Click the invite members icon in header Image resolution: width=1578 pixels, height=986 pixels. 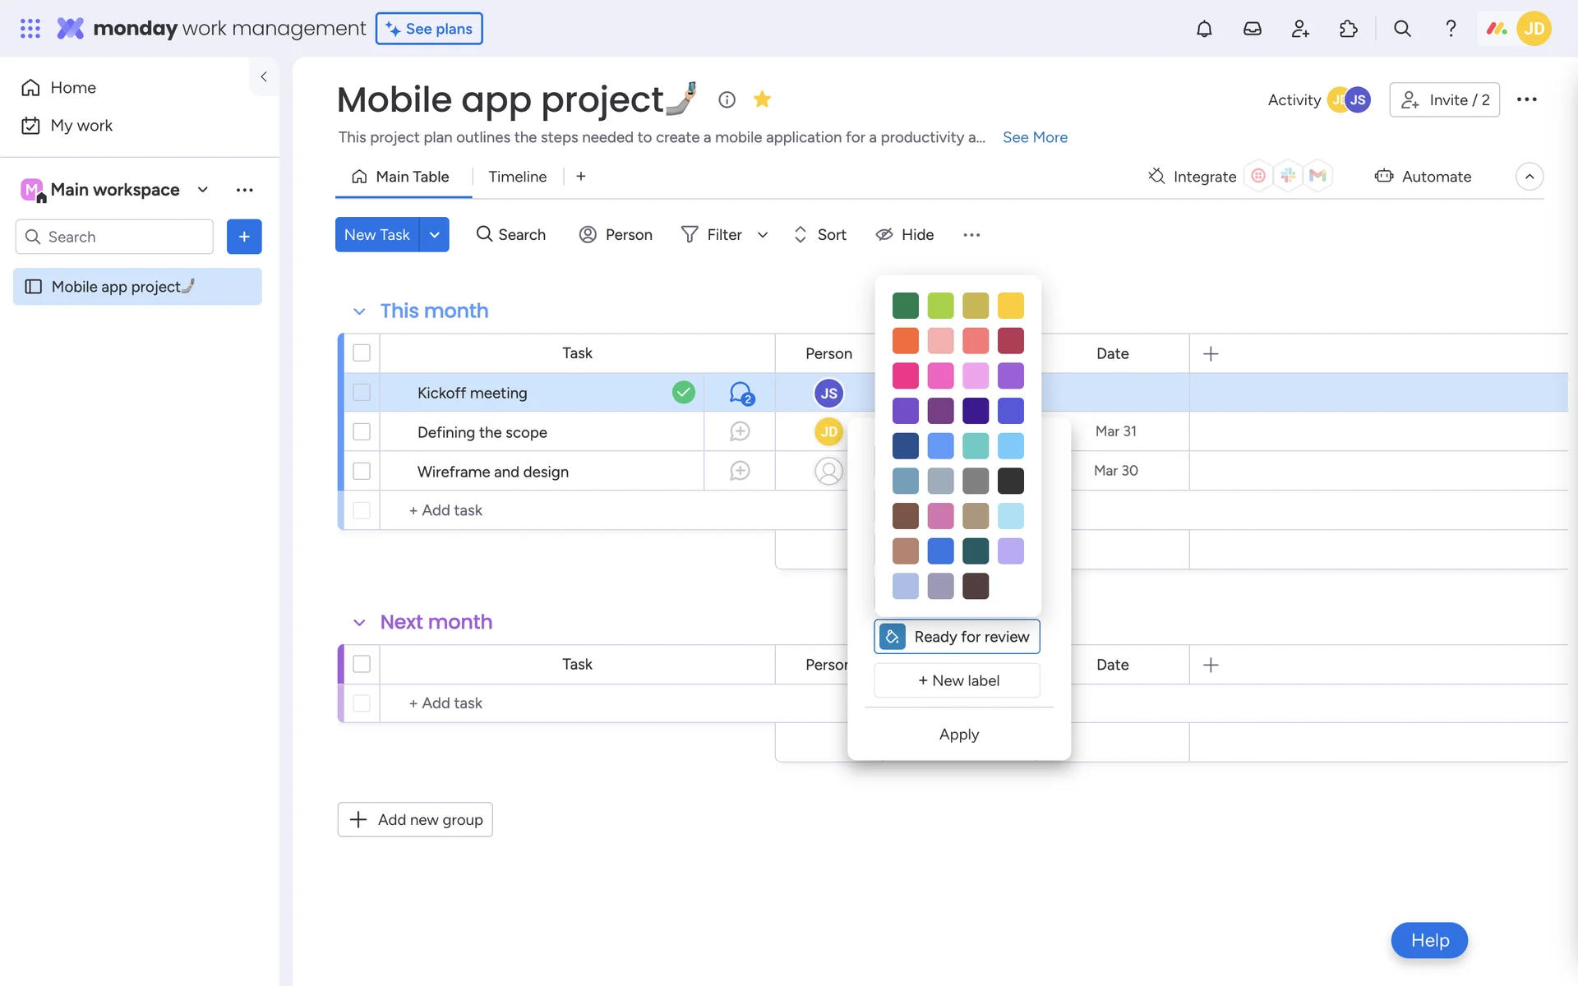[x=1300, y=29]
